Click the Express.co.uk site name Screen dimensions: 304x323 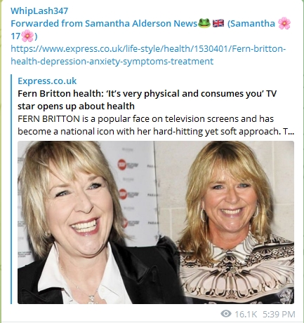[x=47, y=81]
